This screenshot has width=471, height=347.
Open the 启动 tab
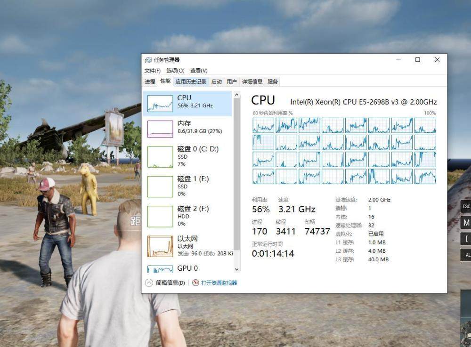(216, 81)
